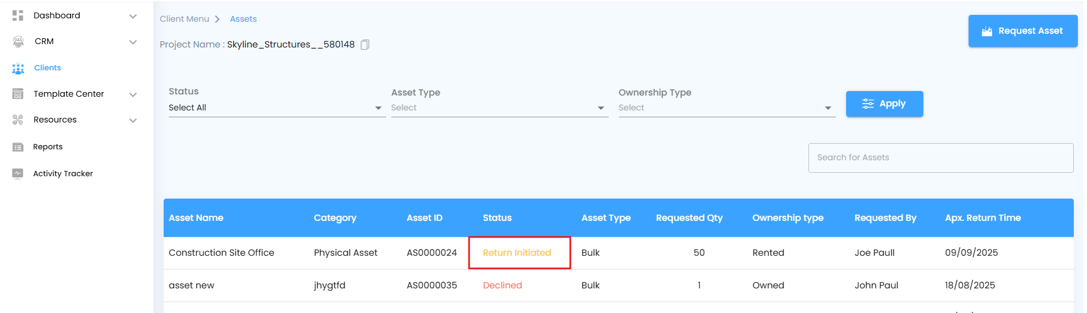Expand the Template Center chevron
The width and height of the screenshot is (1087, 313).
[x=133, y=94]
